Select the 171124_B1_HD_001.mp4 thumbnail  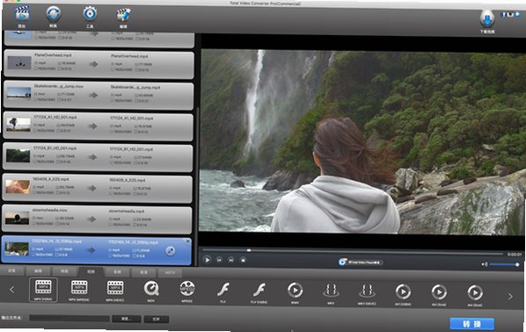(x=18, y=155)
